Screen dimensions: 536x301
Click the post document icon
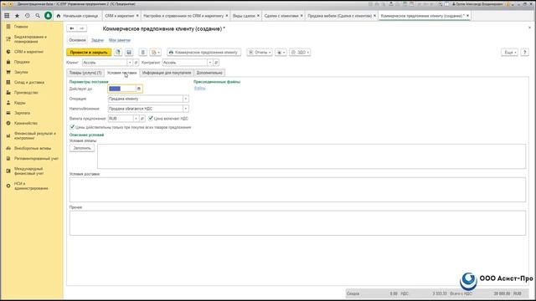118,52
